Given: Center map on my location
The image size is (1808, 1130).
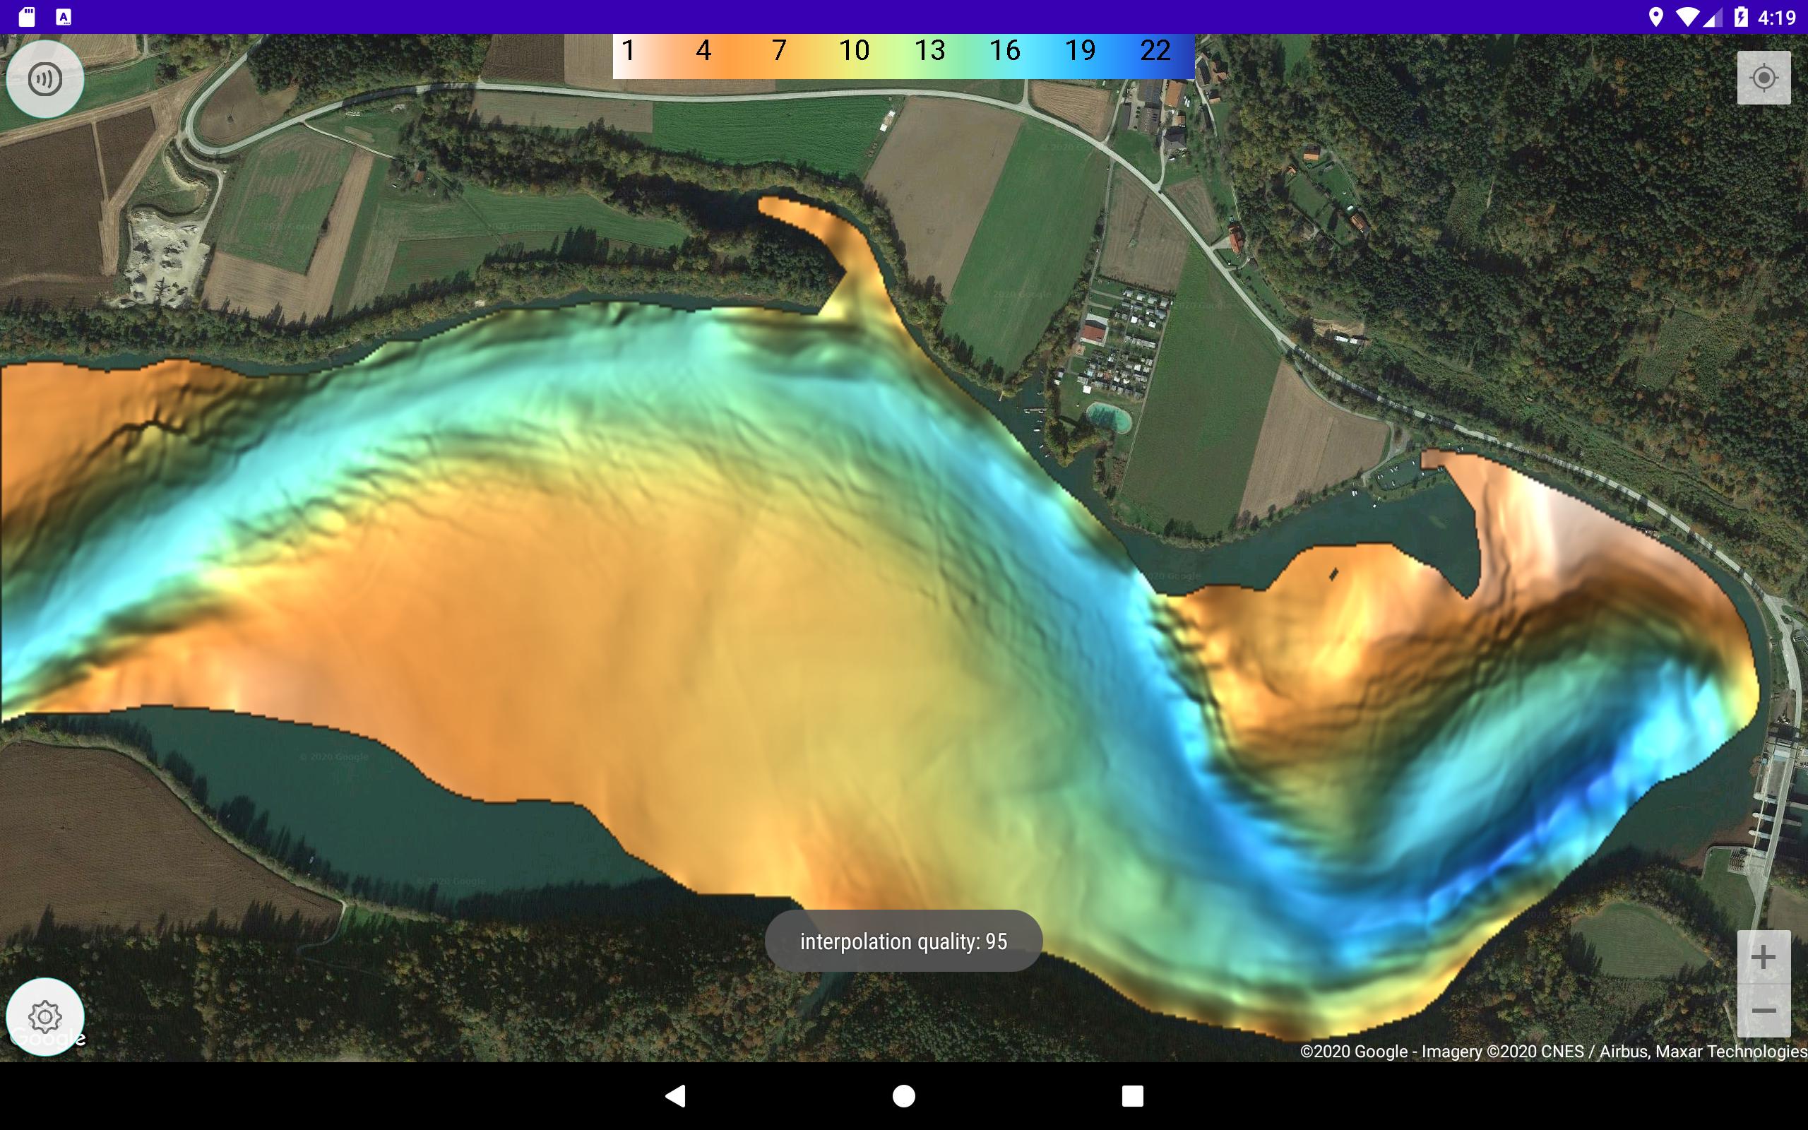Looking at the screenshot, I should [1764, 78].
